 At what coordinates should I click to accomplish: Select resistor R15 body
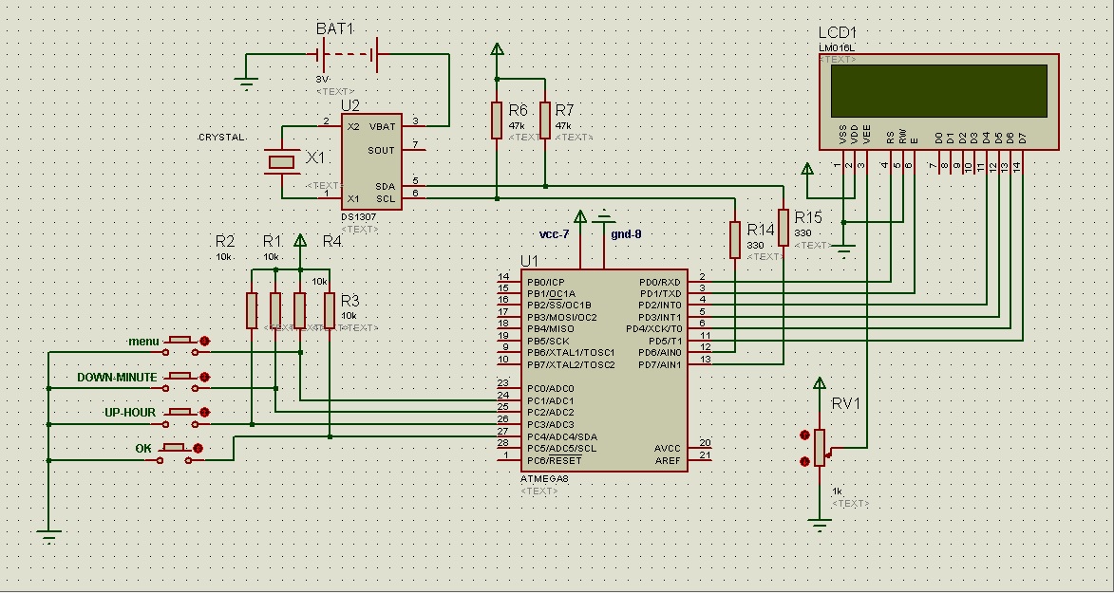point(783,228)
